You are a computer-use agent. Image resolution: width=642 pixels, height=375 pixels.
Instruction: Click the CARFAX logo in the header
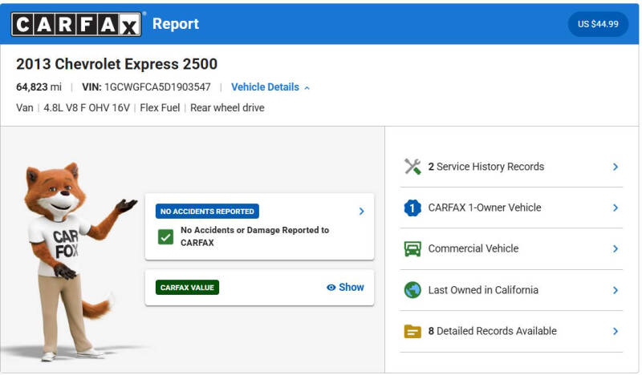point(76,24)
